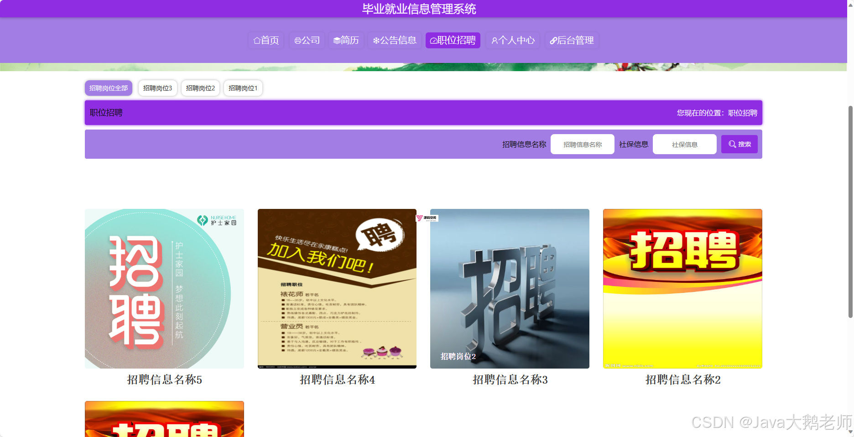Image resolution: width=854 pixels, height=437 pixels.
Task: Click the title 招聘信息名称5
Action: pos(164,380)
